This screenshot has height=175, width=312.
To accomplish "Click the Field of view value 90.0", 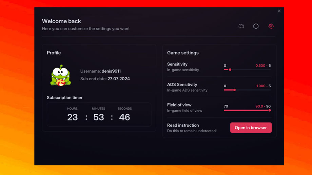I will (x=259, y=106).
